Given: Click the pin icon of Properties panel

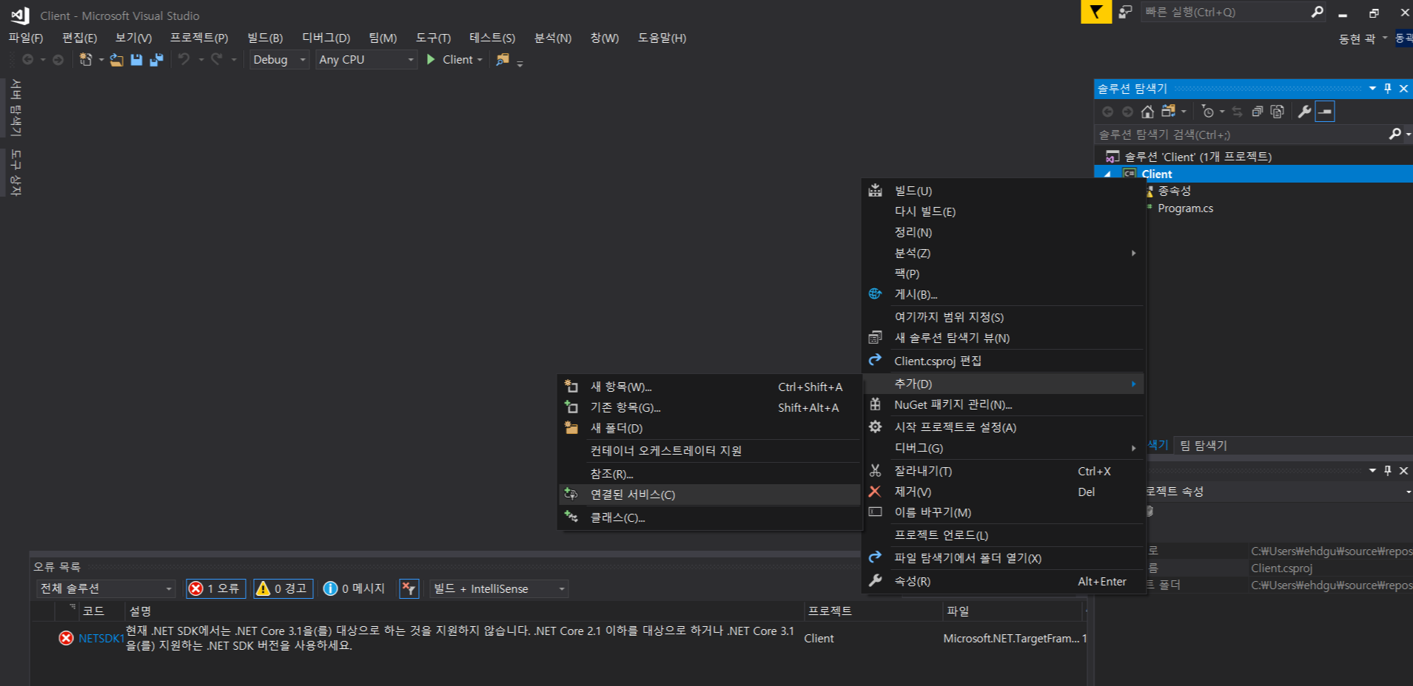Looking at the screenshot, I should coord(1388,471).
